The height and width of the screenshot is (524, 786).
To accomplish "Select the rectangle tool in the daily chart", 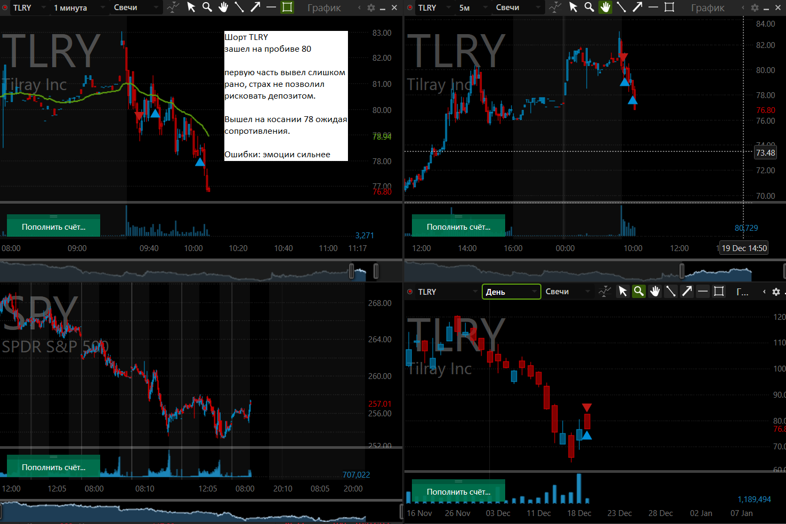I will point(719,292).
